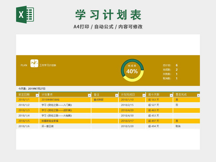Click the 超 563 天 cell
This screenshot has height=162, width=216.
[159, 100]
